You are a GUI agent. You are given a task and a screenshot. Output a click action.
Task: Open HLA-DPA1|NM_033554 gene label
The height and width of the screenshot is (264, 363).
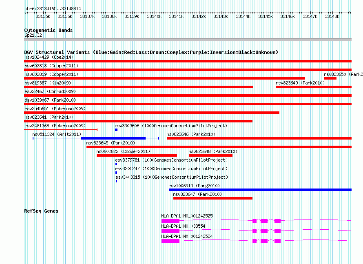(x=183, y=226)
